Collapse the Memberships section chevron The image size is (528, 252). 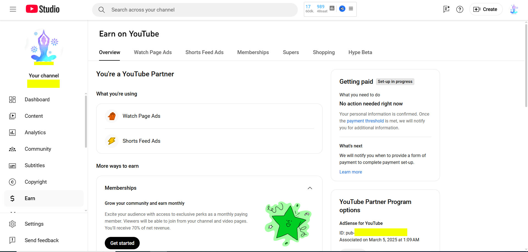(x=310, y=188)
